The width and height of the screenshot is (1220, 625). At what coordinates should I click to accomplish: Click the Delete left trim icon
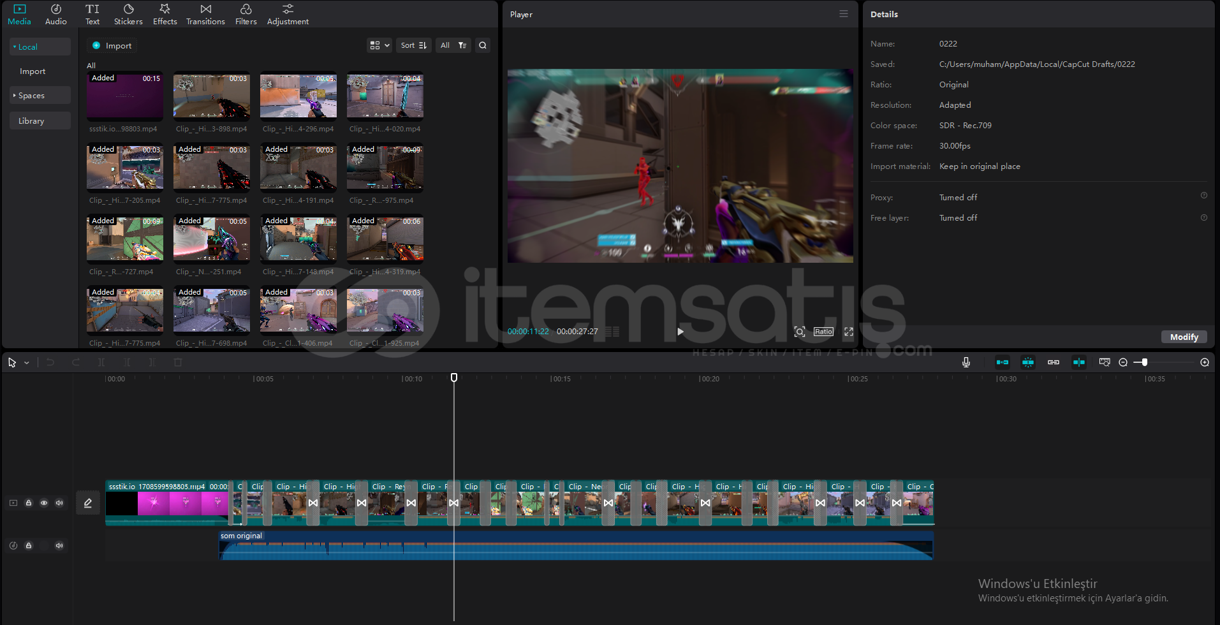click(128, 362)
